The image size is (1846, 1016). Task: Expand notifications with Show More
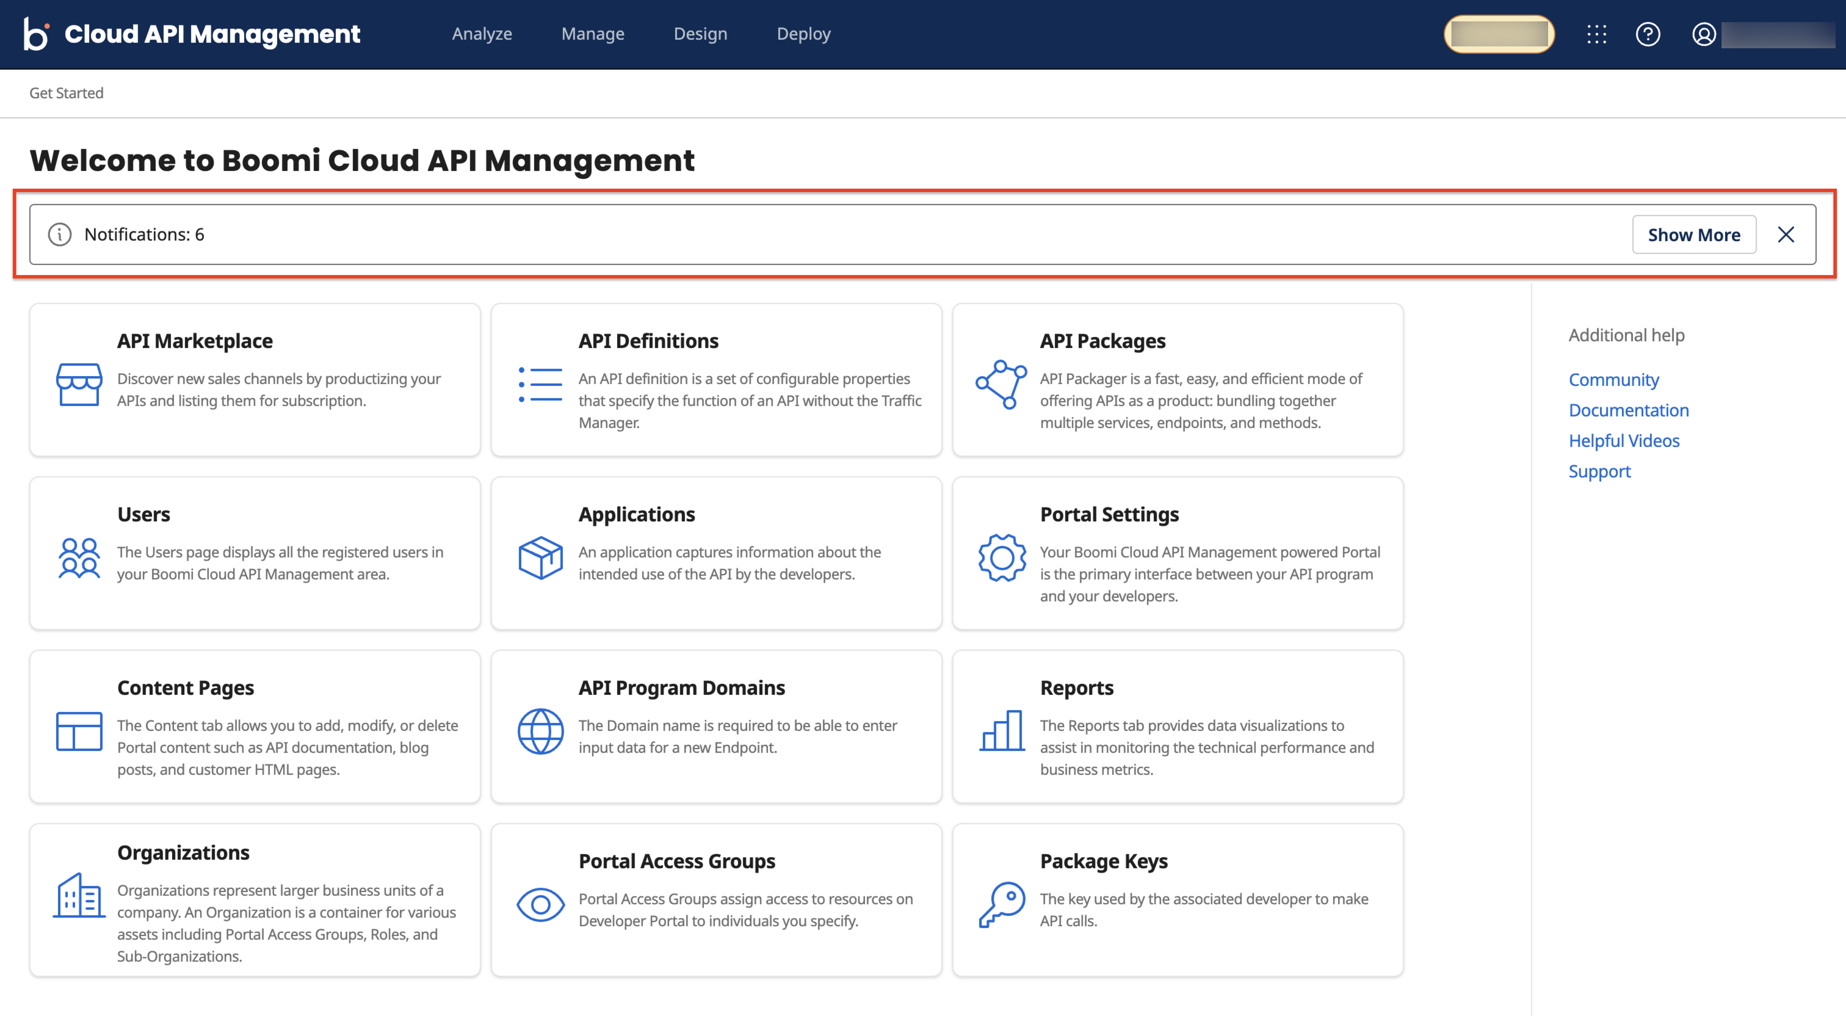click(1693, 234)
